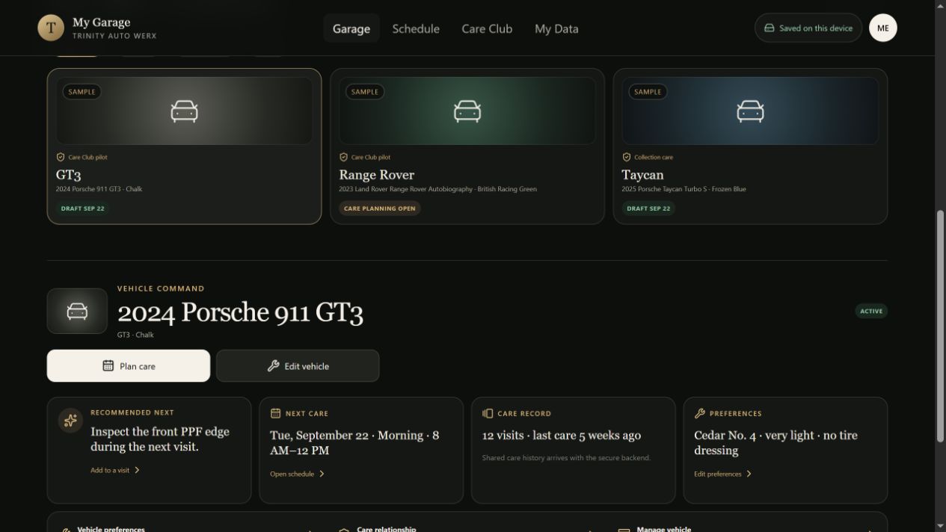Click the calendar icon on Plan care

108,366
